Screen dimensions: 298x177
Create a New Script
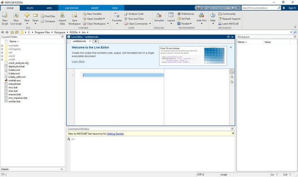[x=5, y=19]
